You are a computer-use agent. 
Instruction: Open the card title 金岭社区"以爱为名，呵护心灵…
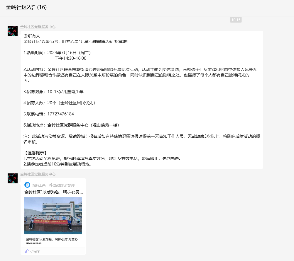pos(53,192)
